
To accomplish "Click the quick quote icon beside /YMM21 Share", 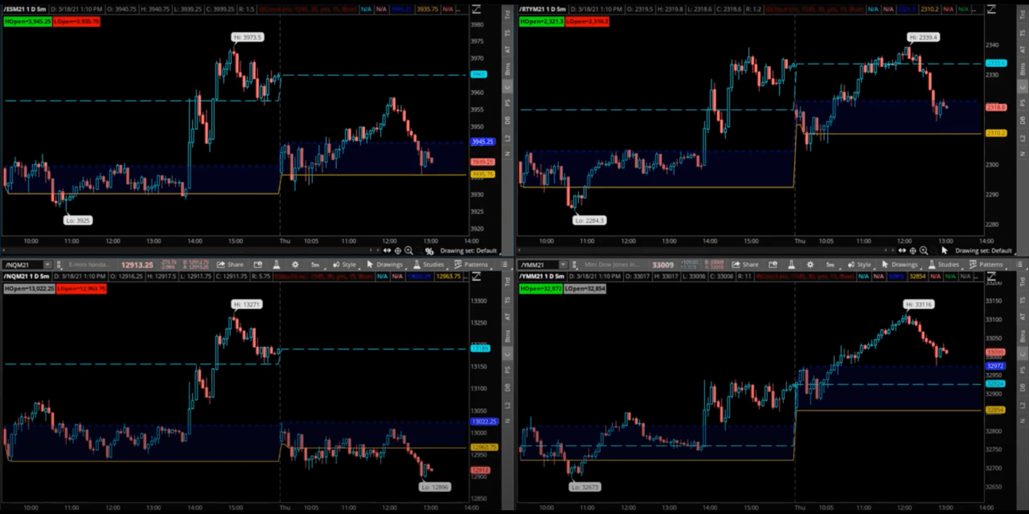I will (773, 265).
